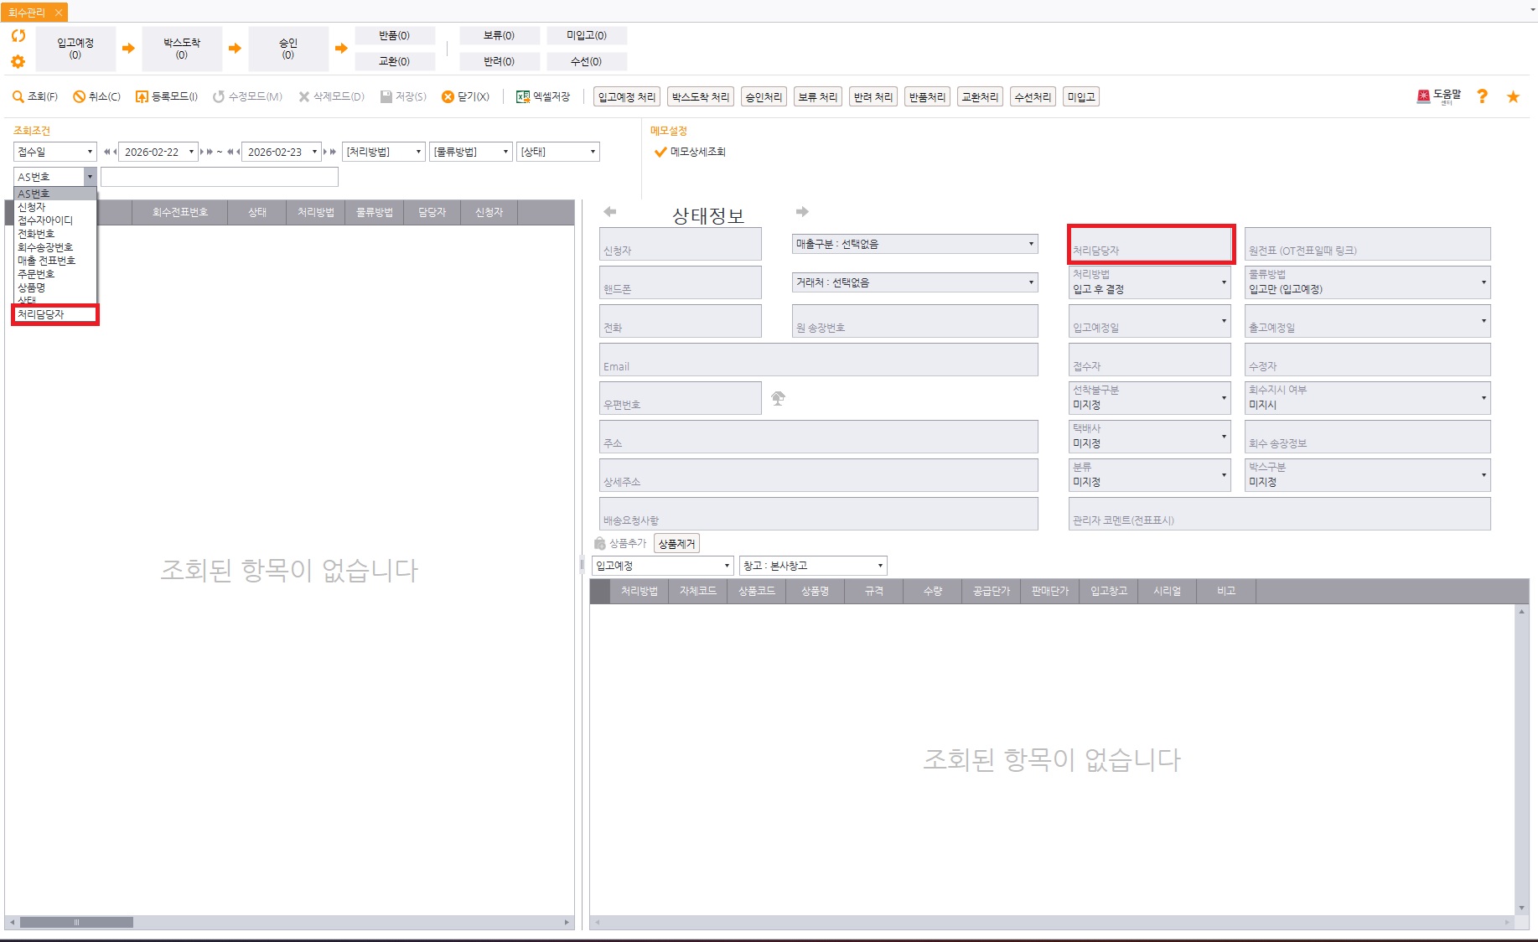1538x942 pixels.
Task: Click the address lookup icon beside 우편번호
Action: pyautogui.click(x=779, y=398)
